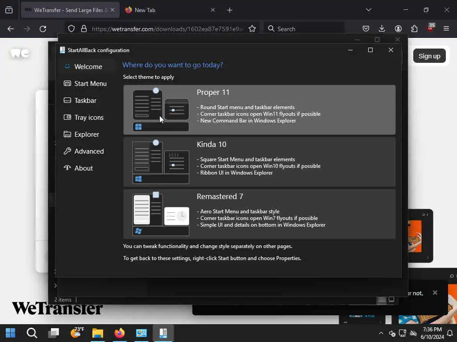Click the About sidebar icon
This screenshot has width=457, height=342.
click(x=67, y=168)
